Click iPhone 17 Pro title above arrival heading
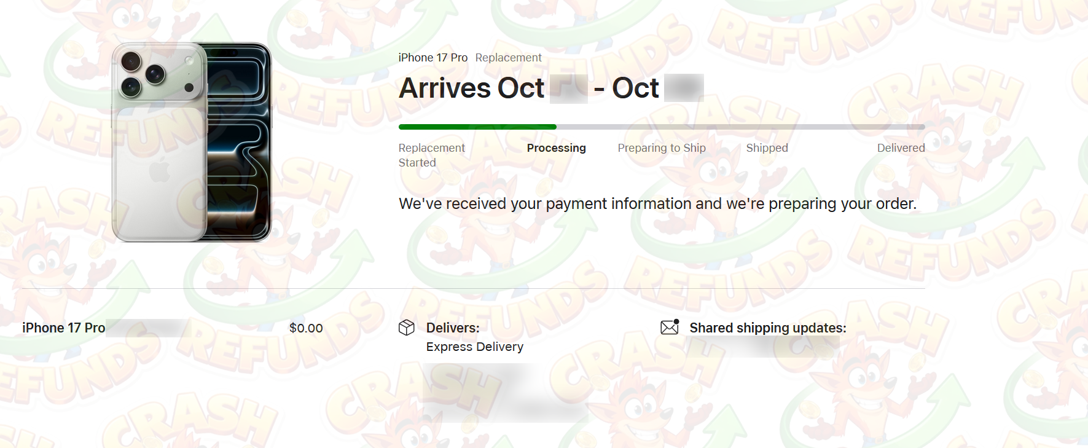1088x448 pixels. [432, 58]
